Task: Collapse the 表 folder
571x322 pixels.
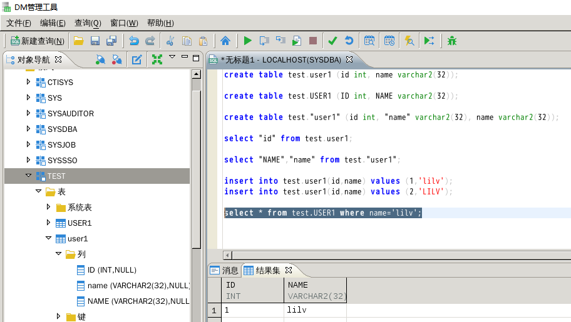Action: pos(39,191)
